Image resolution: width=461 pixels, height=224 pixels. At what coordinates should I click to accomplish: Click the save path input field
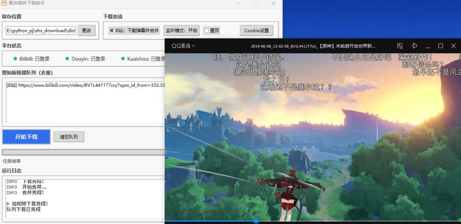[x=41, y=31]
